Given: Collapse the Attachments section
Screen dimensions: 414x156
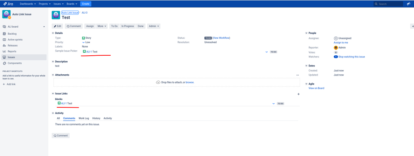Looking at the screenshot, I should (x=53, y=75).
